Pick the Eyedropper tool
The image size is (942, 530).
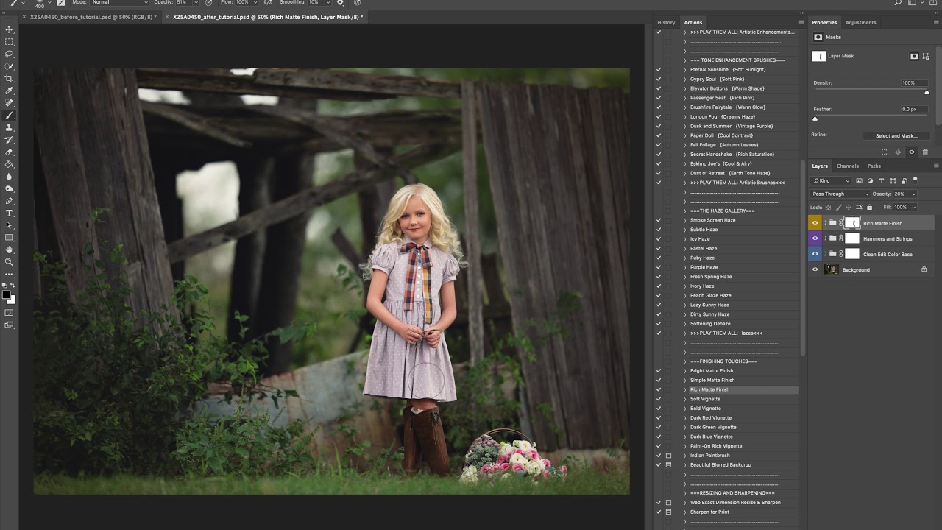tap(9, 91)
